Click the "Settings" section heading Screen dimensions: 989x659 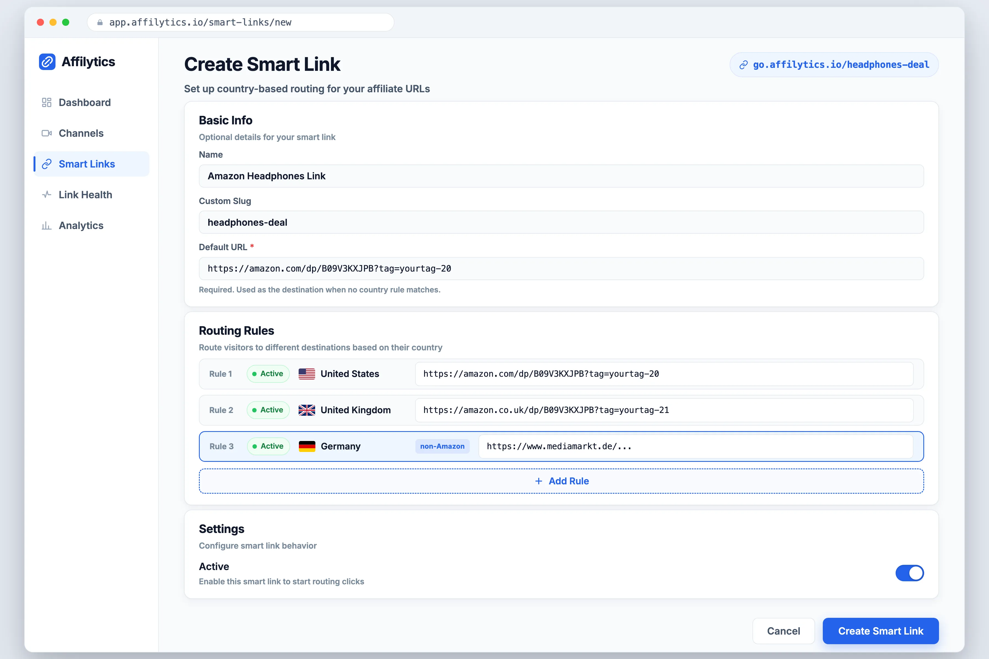222,529
